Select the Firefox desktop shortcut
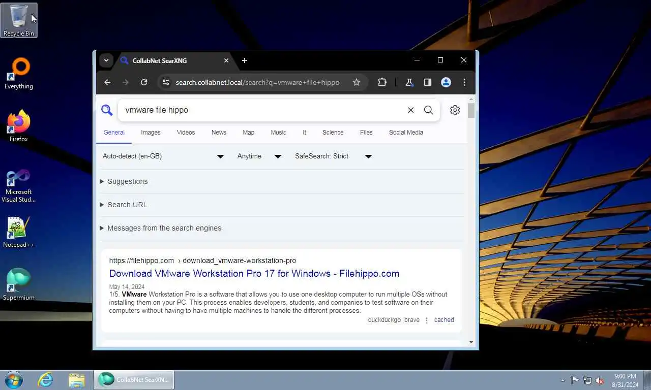651x390 pixels. point(19,126)
